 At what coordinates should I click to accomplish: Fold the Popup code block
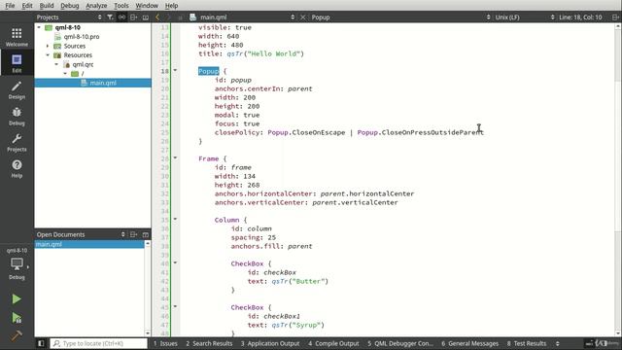(x=175, y=70)
